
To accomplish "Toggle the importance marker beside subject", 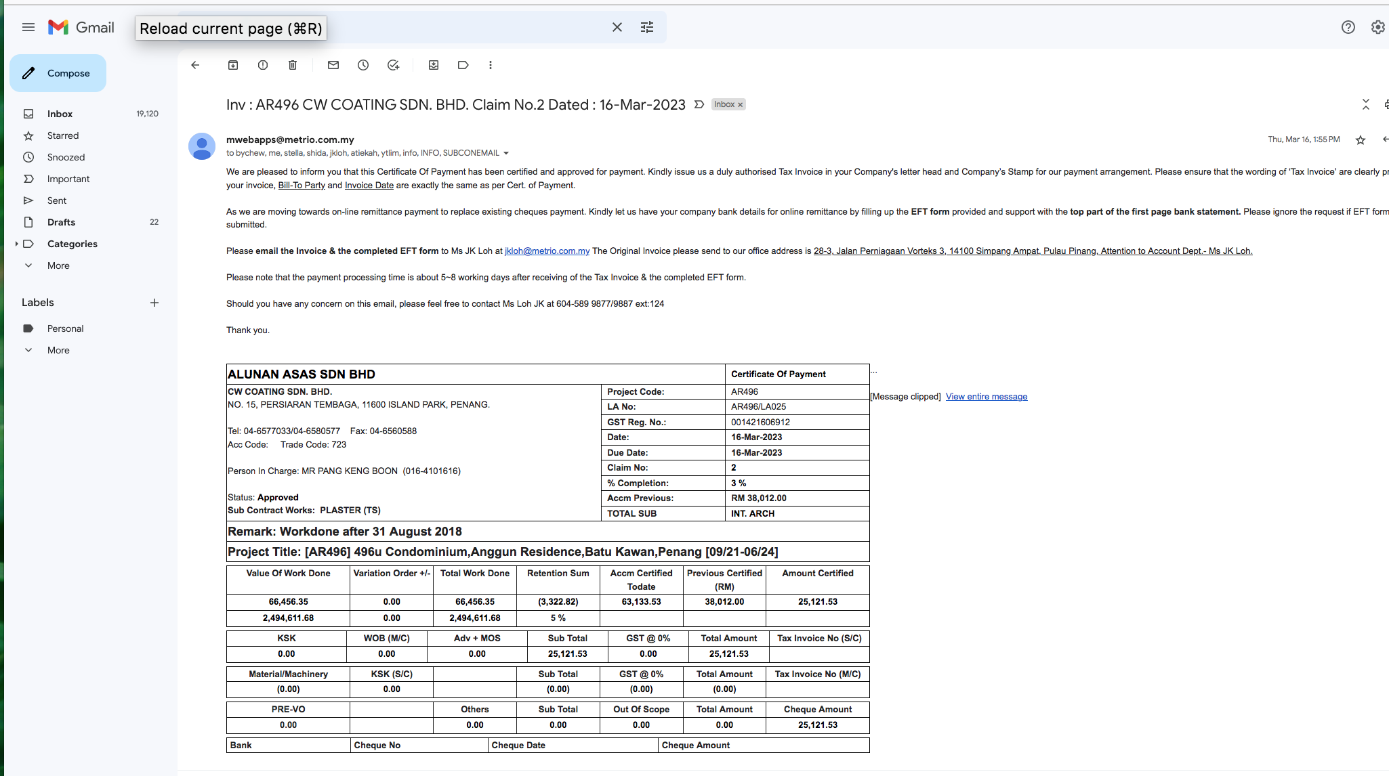I will click(699, 104).
